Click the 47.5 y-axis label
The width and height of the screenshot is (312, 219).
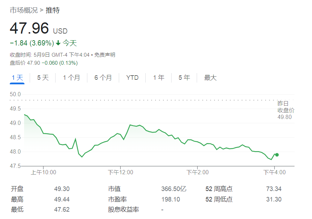[x=15, y=166]
